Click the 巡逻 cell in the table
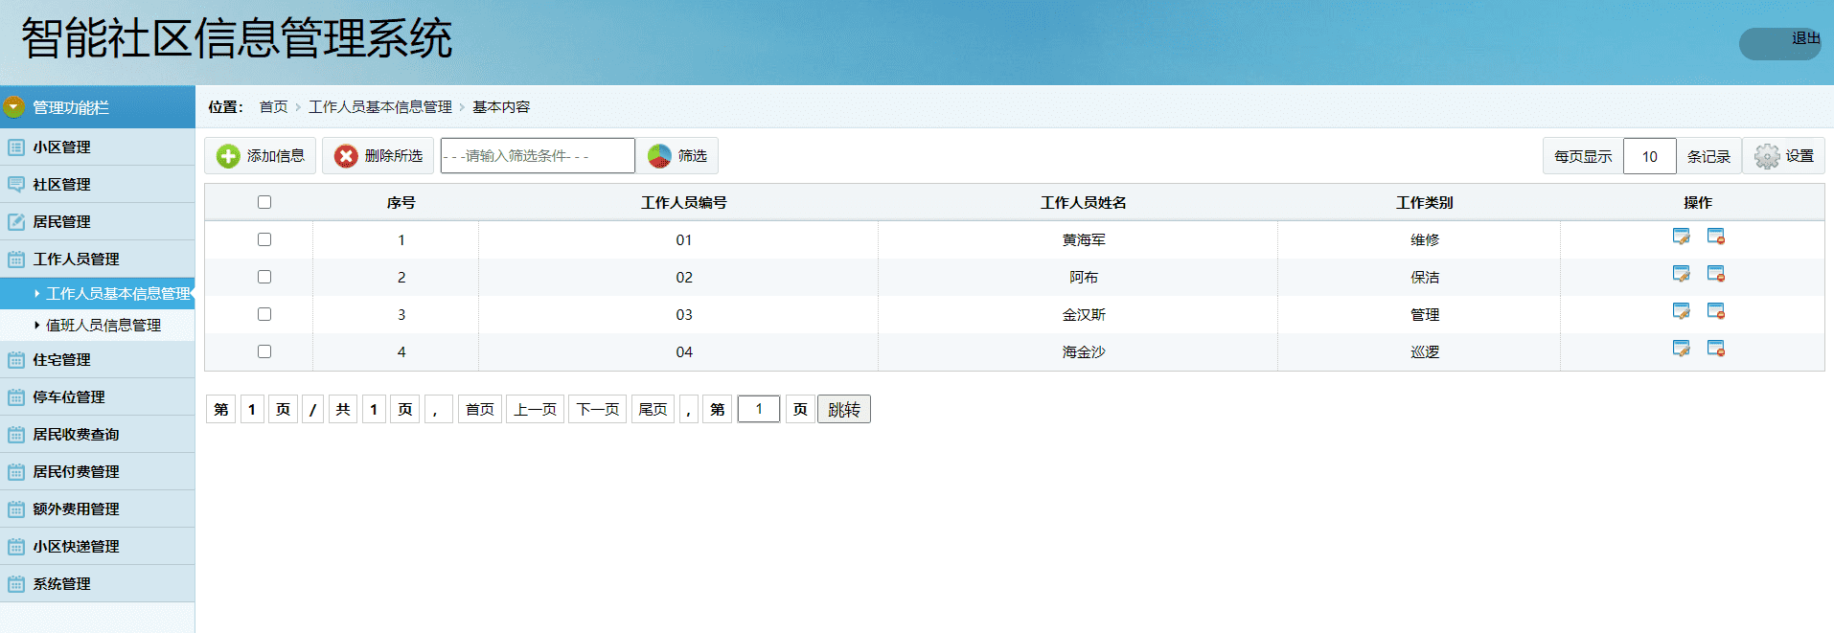The width and height of the screenshot is (1834, 633). coord(1425,352)
